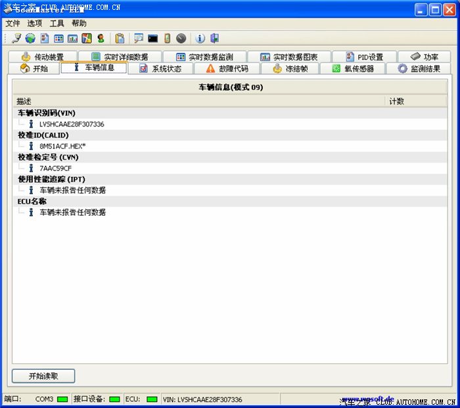Switch to the 氧传感器 tab
Viewport: 460px width, 408px height.
[x=353, y=68]
